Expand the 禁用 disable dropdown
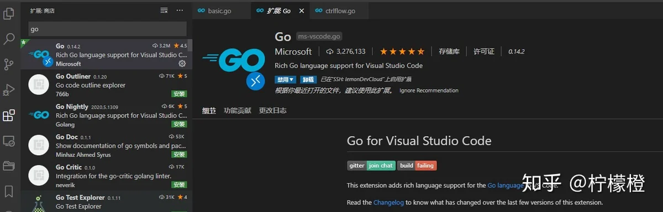Viewport: 663px width, 212px height. pos(285,79)
